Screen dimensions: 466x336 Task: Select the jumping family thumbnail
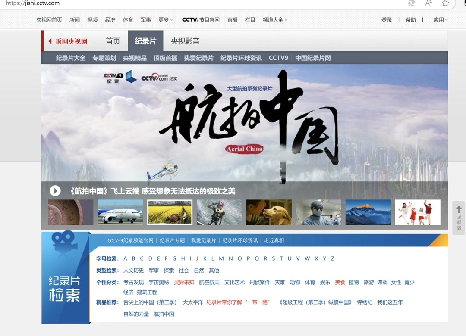tap(418, 212)
